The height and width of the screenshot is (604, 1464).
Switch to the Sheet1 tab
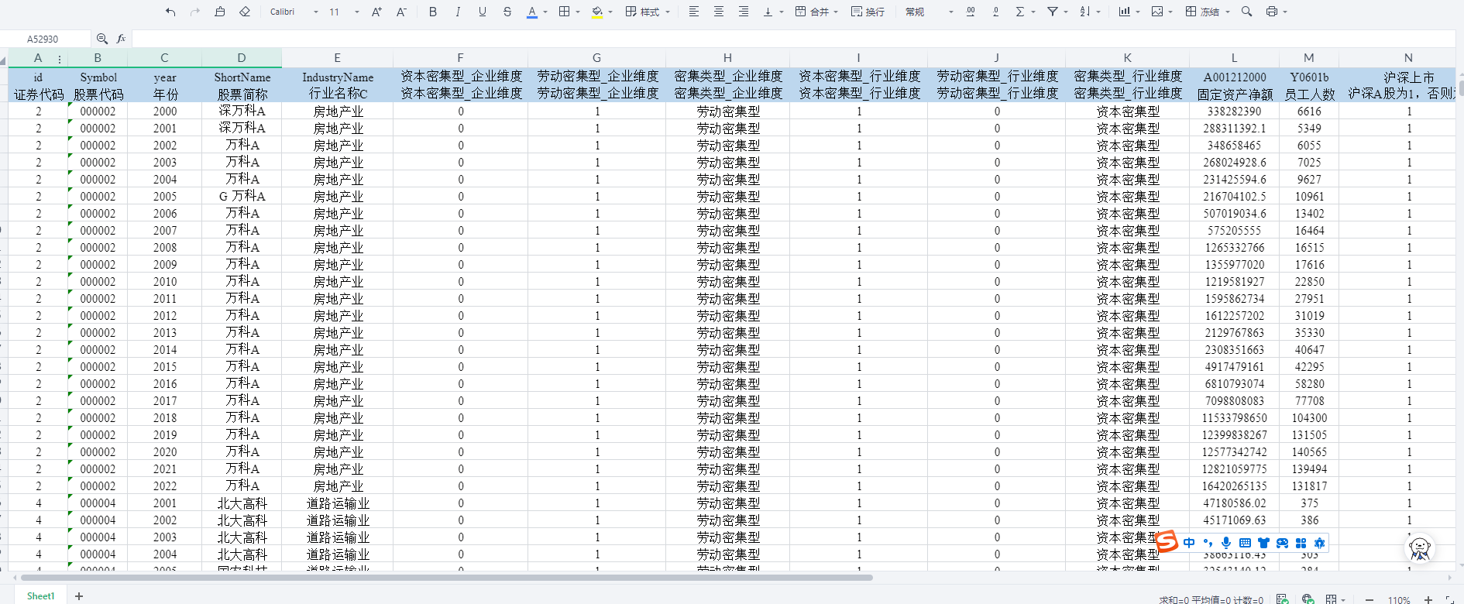pos(41,596)
